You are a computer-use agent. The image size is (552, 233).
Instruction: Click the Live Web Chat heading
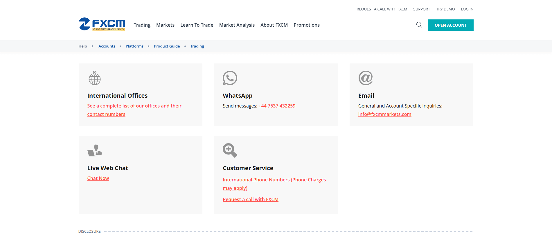pos(108,168)
